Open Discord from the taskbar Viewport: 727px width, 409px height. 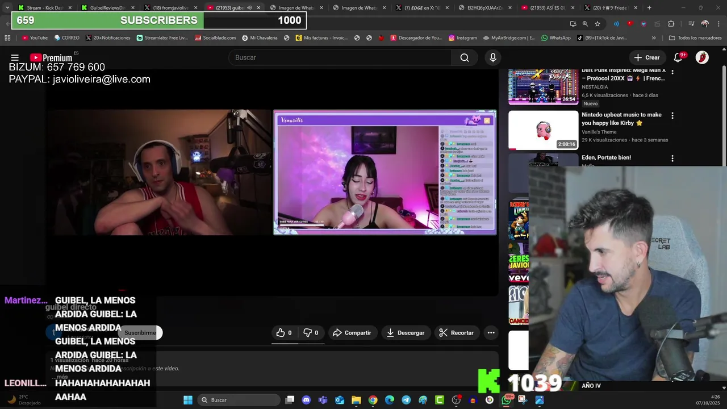pos(307,400)
